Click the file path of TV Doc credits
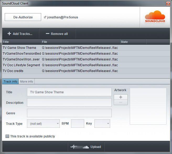Screen dimensions: 172x154 click(80, 71)
